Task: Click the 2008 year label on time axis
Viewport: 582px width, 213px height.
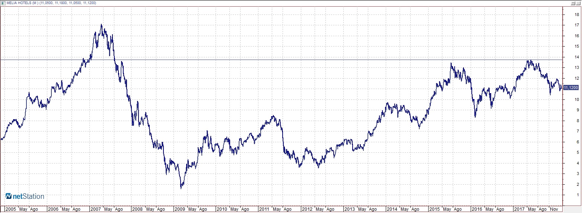Action: [x=137, y=209]
